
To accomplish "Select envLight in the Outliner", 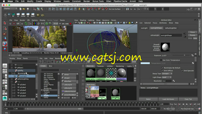I will pyautogui.click(x=23, y=73).
